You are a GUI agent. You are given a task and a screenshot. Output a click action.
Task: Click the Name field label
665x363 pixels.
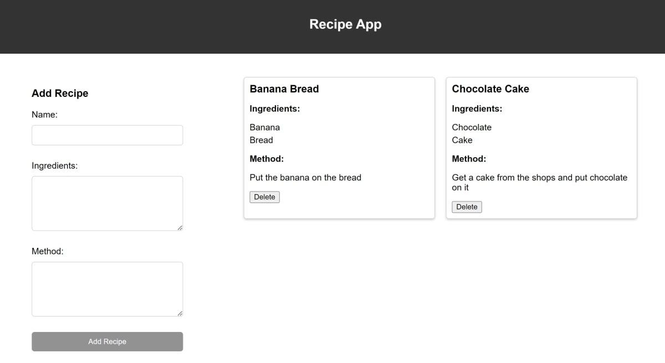click(x=44, y=115)
